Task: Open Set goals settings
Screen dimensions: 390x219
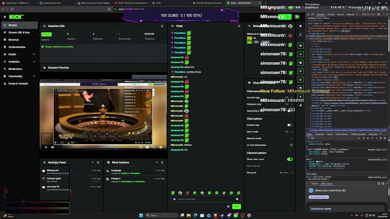Action: coord(270,173)
